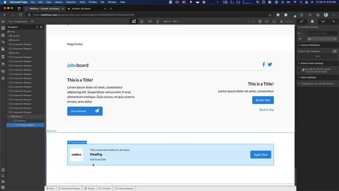
Task: Collapse all in Navigator header
Action: [x=37, y=27]
